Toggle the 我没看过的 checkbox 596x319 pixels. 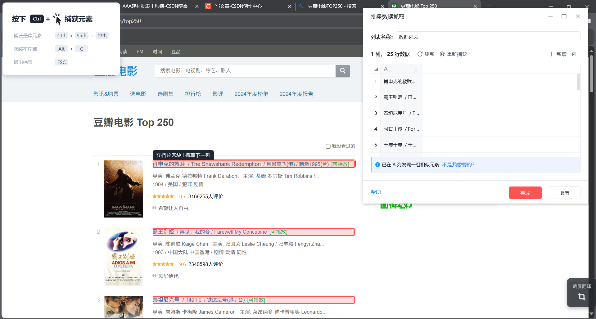(328, 146)
